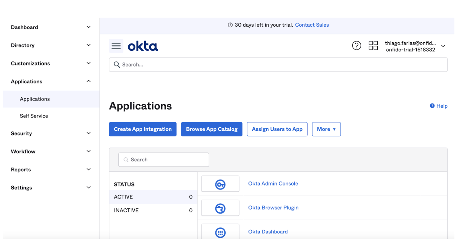Image resolution: width=460 pixels, height=243 pixels.
Task: Click Create App Integration button
Action: tap(143, 129)
